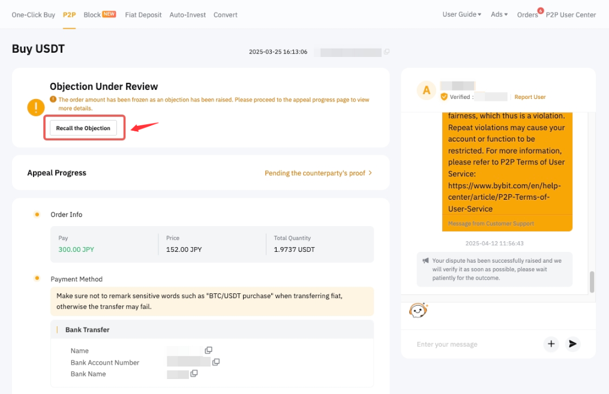Switch to the One-Click Buy tab
This screenshot has width=609, height=394.
34,14
